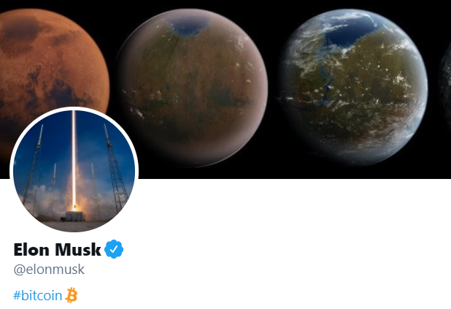Select the @elonmusk handle text
The width and height of the screenshot is (451, 309).
click(49, 270)
